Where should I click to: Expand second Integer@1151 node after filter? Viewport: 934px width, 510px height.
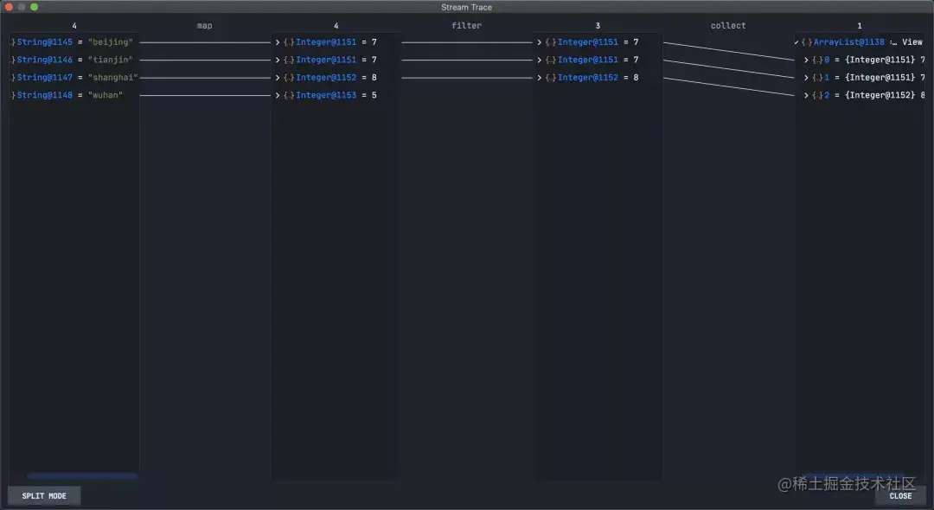[539, 61]
